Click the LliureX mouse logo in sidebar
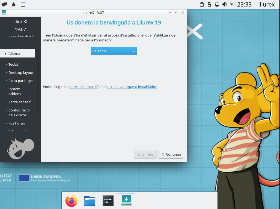This screenshot has height=209, width=280. click(x=20, y=149)
